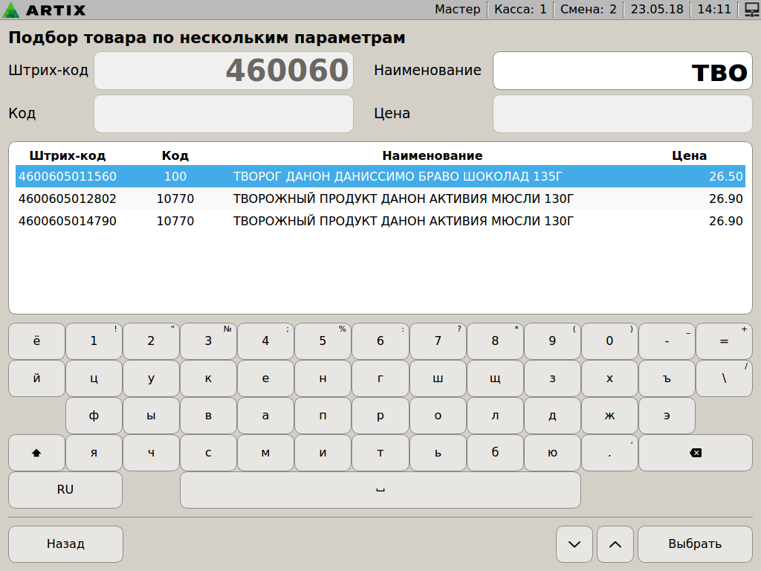
Task: Focus the empty Код field
Action: point(223,114)
